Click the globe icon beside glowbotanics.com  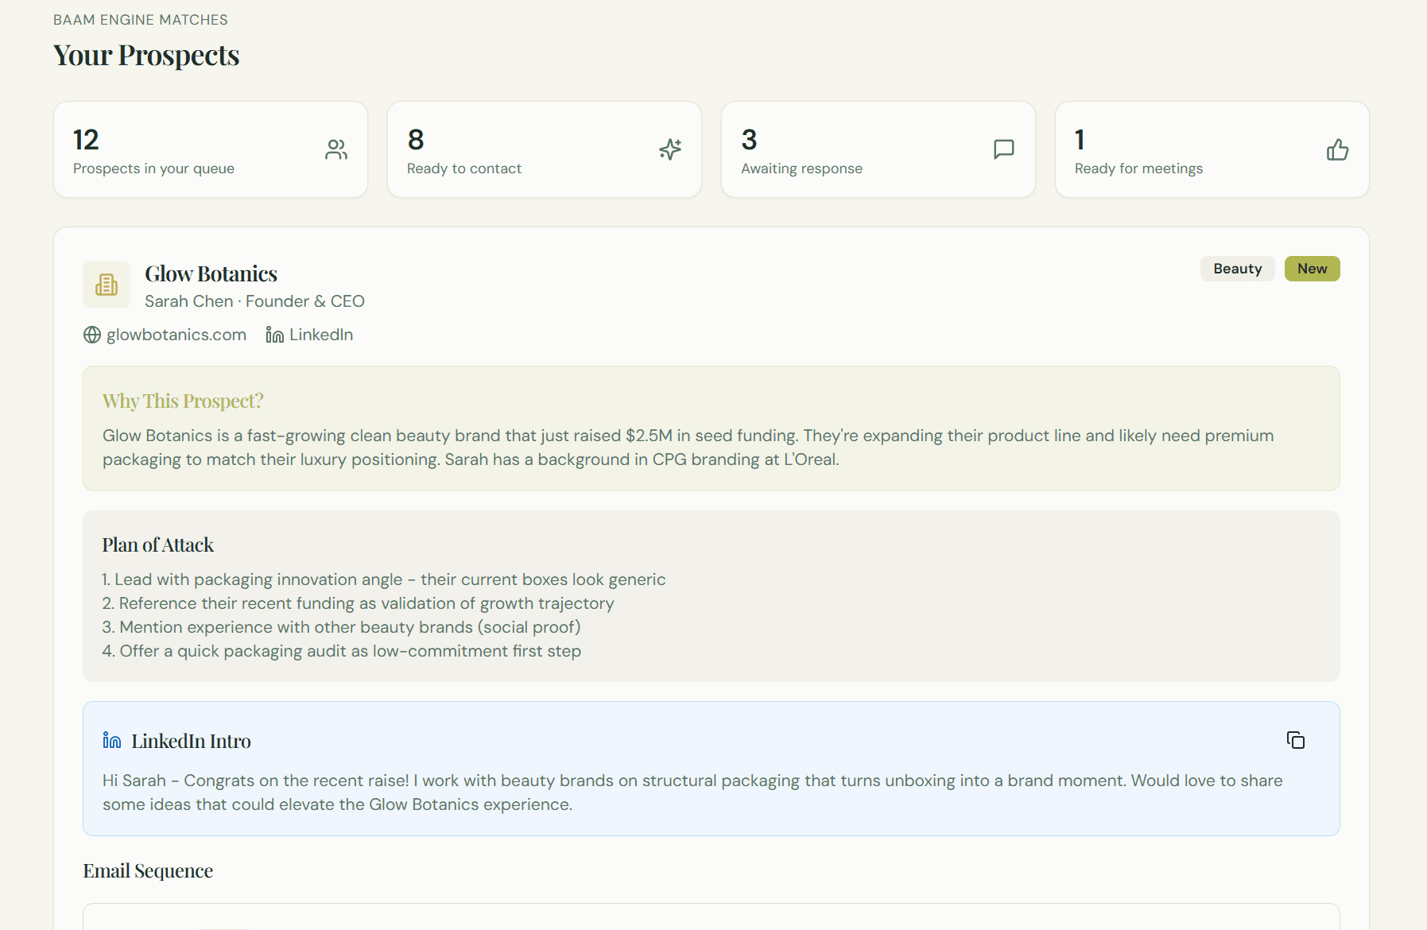coord(91,335)
